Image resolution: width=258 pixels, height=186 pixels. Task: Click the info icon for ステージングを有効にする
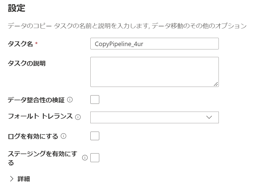tap(85, 158)
